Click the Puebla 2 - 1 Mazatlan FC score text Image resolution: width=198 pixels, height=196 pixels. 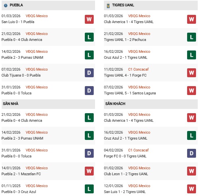pos(22,174)
